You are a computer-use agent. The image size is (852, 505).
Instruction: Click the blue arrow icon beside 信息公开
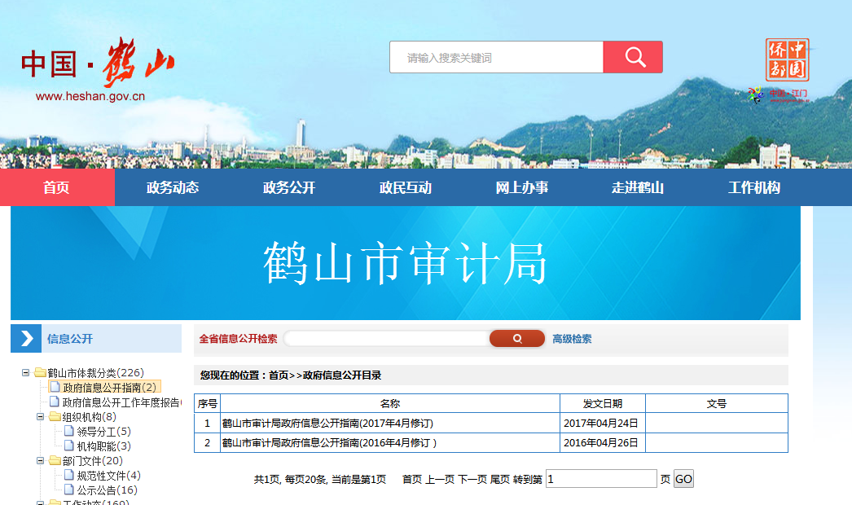point(27,339)
